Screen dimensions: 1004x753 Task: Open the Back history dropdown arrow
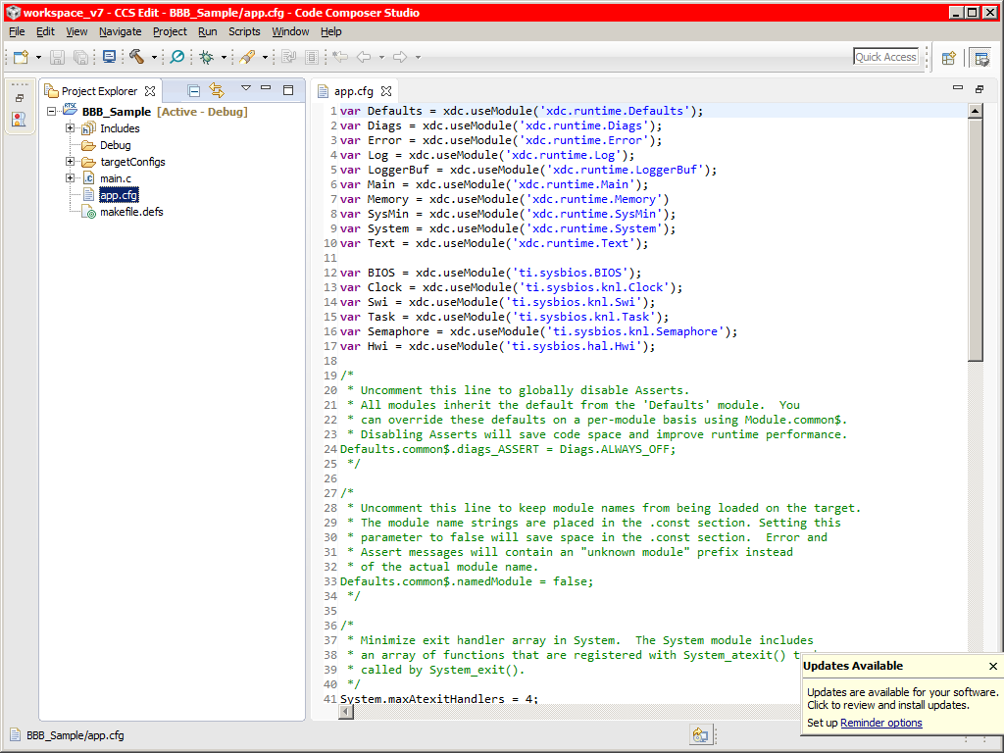381,58
